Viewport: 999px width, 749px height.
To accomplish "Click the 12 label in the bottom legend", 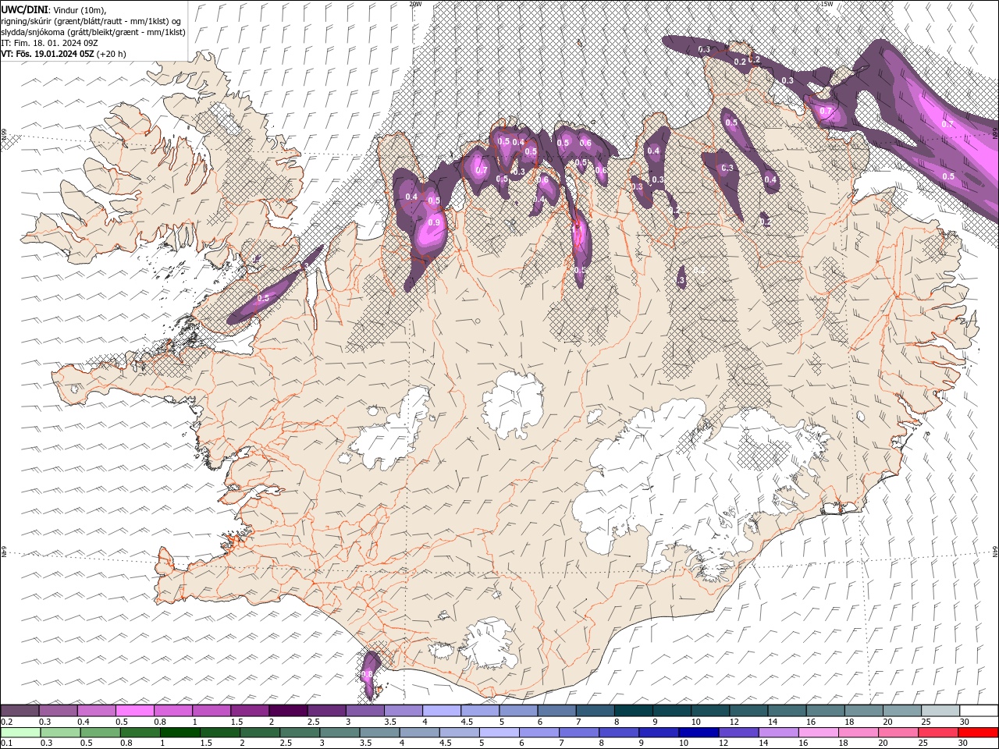I will (x=724, y=744).
